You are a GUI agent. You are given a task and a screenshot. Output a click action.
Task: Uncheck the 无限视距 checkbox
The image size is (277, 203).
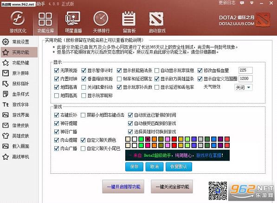(x=57, y=71)
